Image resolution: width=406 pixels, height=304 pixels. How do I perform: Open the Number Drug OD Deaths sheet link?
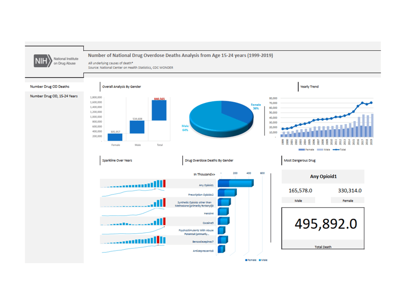tap(50, 87)
